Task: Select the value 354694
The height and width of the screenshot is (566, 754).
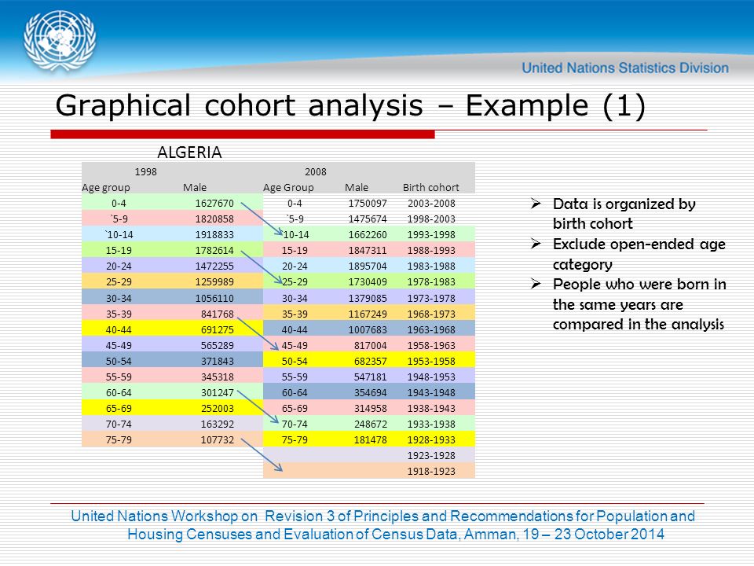Action: 370,393
